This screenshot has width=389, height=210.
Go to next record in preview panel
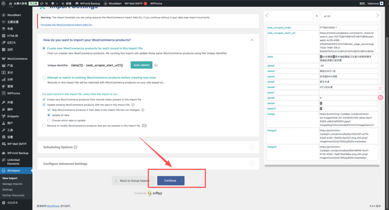pos(377,16)
